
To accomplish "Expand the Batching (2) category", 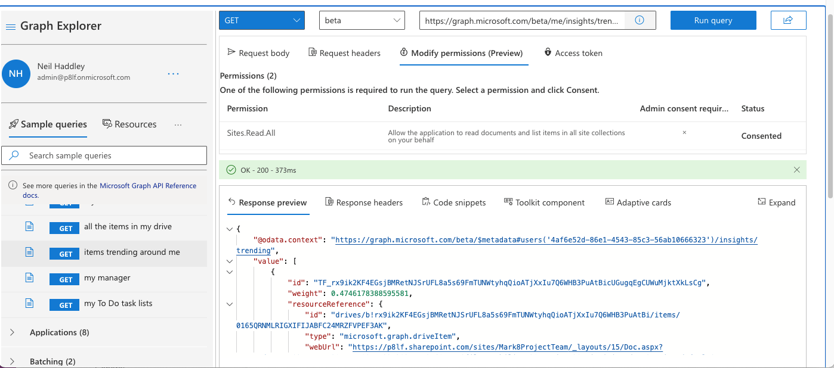I will 13,361.
